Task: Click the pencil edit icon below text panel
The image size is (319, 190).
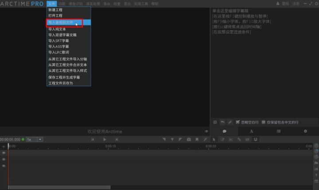Action: (x=230, y=122)
